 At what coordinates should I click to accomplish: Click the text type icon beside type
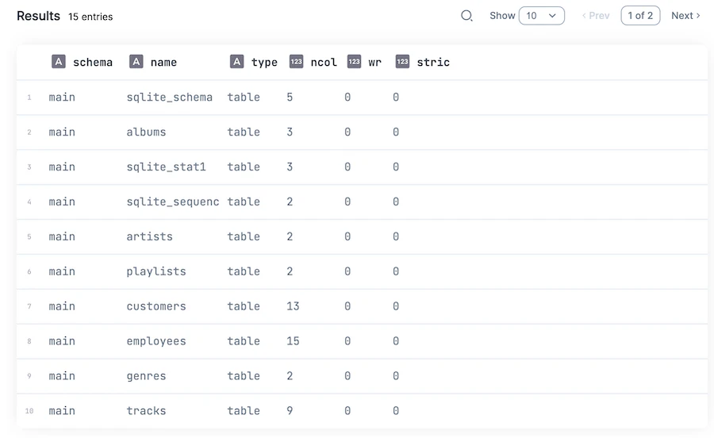click(236, 61)
